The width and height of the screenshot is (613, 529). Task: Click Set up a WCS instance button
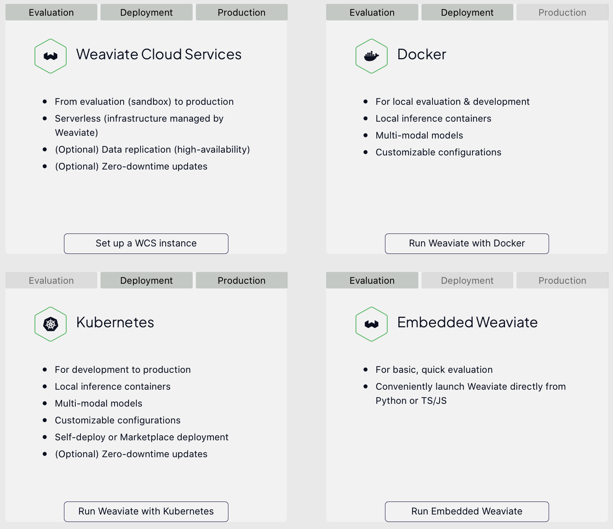click(146, 244)
